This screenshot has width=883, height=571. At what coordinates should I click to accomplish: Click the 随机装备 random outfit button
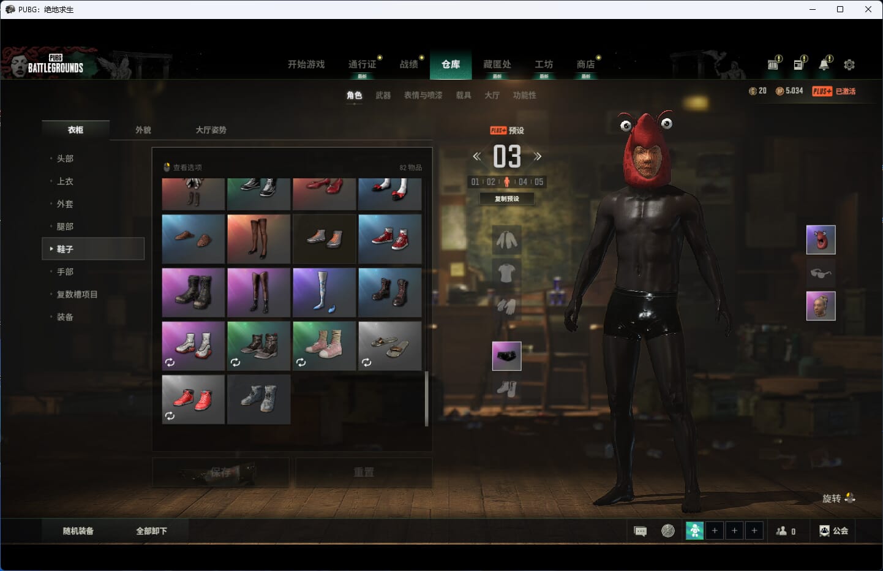(78, 531)
